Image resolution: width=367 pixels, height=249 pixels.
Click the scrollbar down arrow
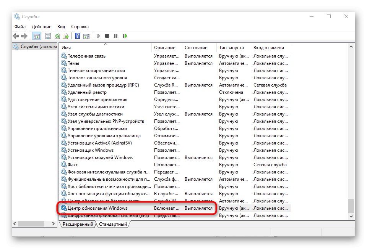point(351,216)
